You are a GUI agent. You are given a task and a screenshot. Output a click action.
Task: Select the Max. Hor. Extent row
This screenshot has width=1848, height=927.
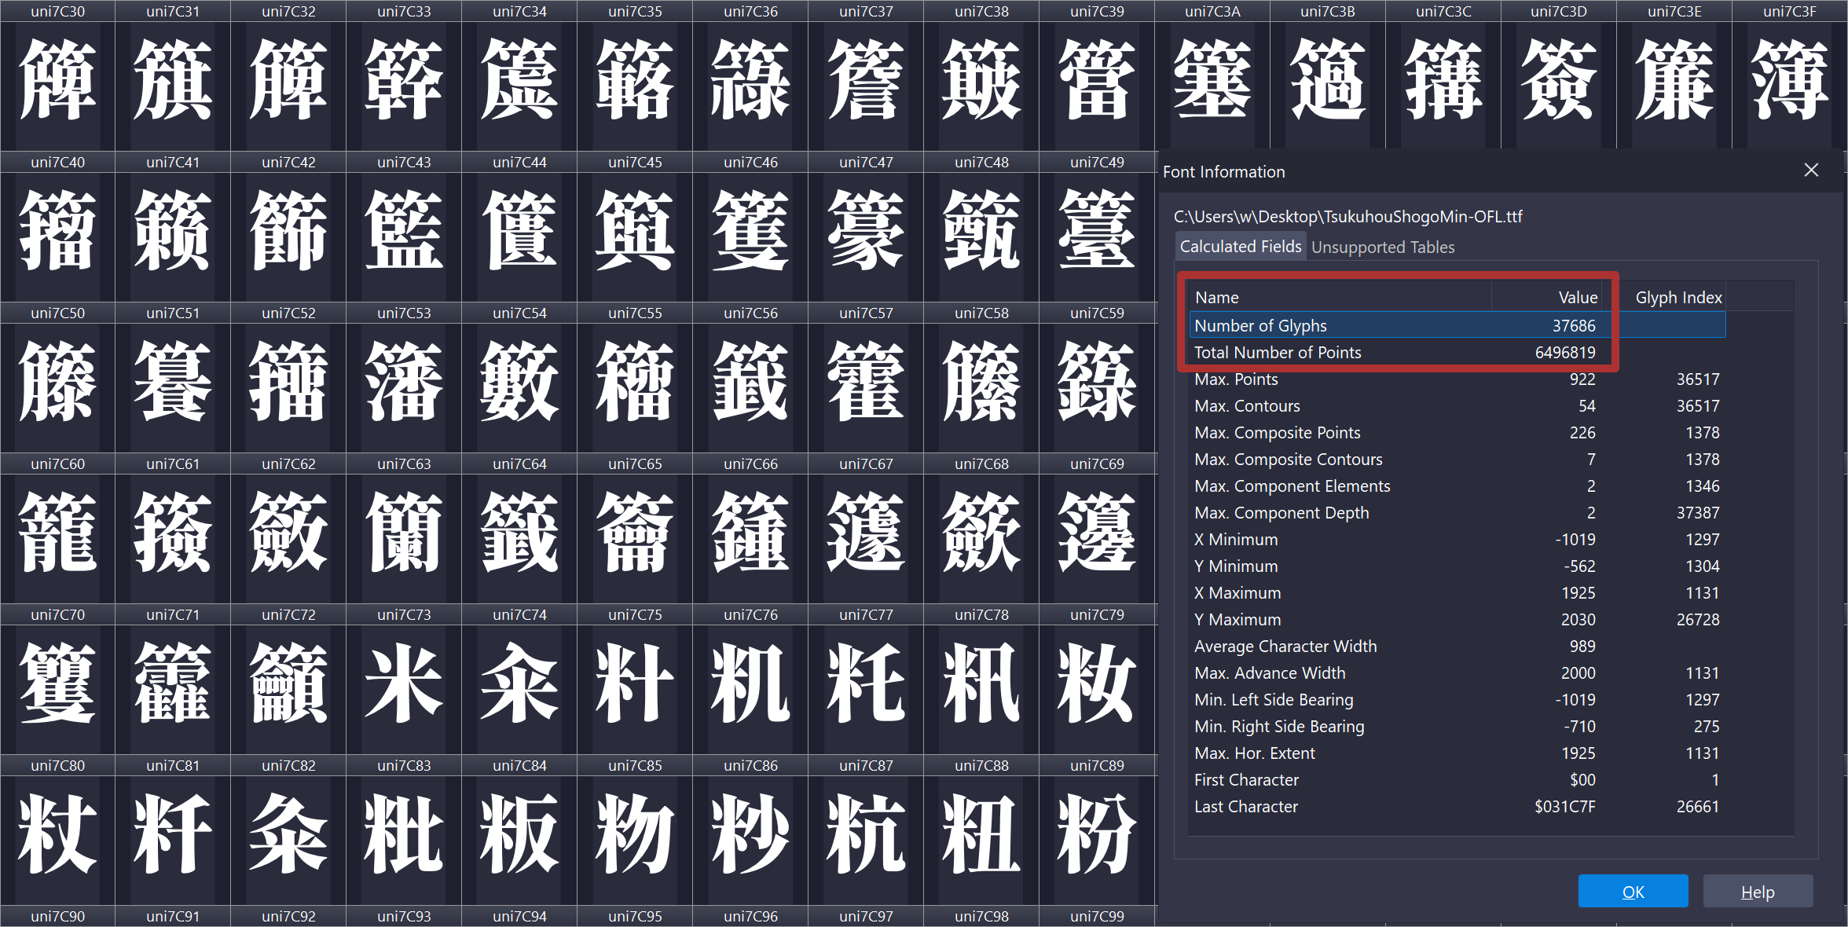1457,753
